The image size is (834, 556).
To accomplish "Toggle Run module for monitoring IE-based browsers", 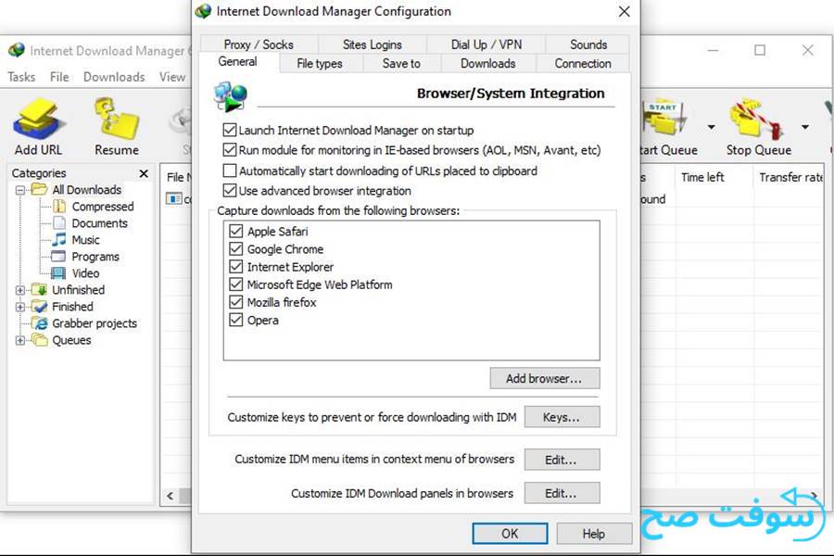I will (x=229, y=150).
